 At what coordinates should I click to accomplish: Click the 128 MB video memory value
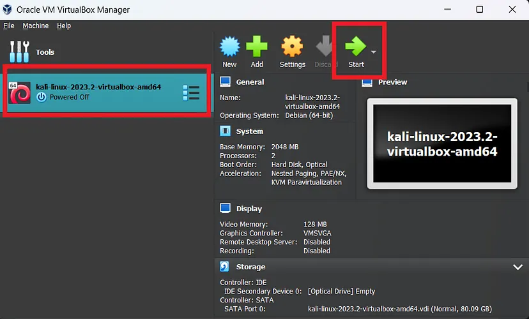click(315, 225)
